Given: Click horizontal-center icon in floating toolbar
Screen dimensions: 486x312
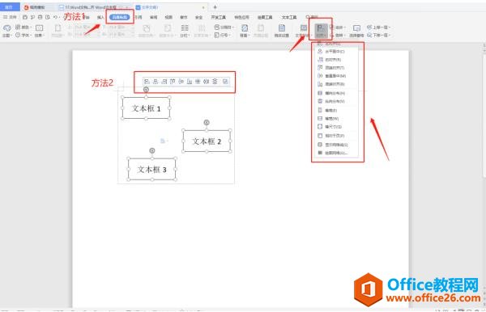Looking at the screenshot, I should point(156,82).
